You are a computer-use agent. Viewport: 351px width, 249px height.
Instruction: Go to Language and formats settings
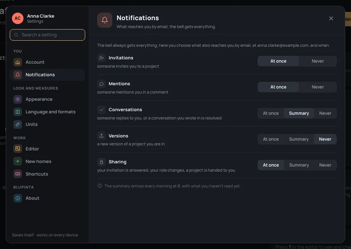click(47, 112)
